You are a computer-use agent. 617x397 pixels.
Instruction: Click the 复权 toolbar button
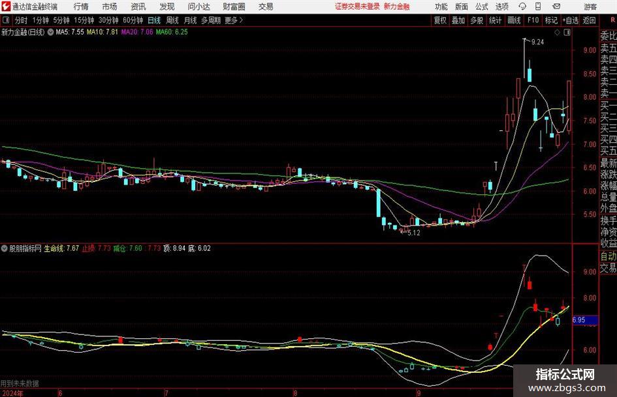(440, 20)
